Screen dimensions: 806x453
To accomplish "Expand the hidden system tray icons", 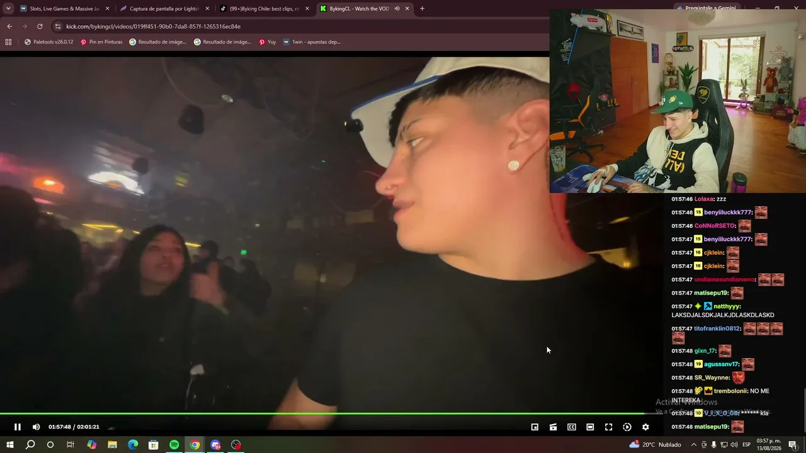I will pos(693,445).
